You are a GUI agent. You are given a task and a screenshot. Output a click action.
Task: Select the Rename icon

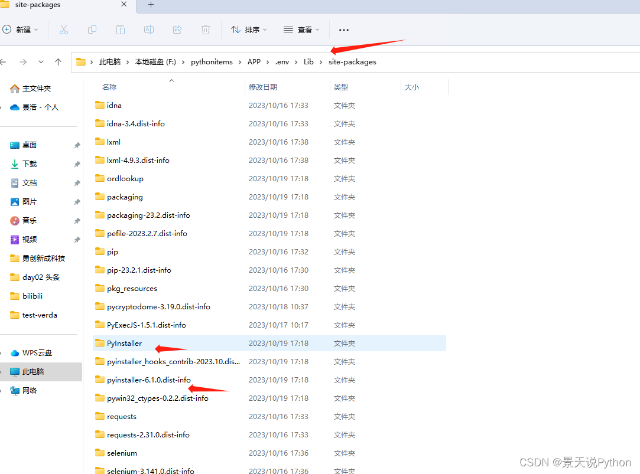pos(148,30)
